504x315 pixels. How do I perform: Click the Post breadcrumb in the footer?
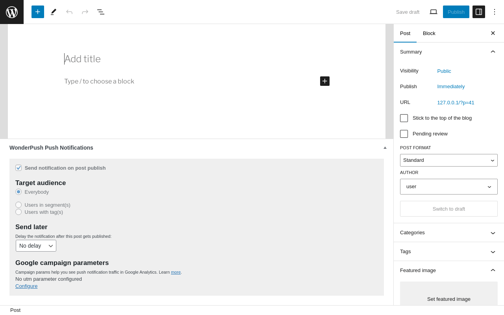click(x=15, y=310)
